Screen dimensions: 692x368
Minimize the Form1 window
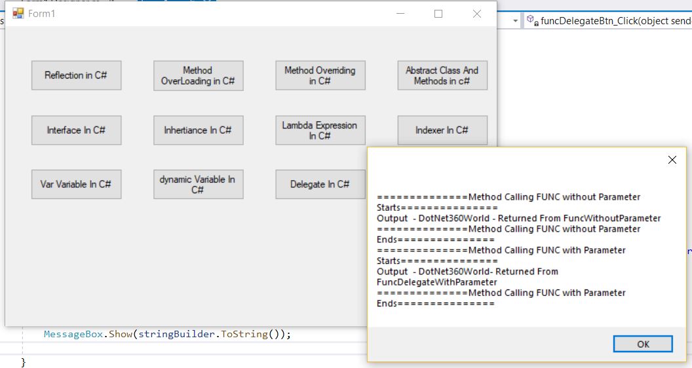click(x=400, y=14)
